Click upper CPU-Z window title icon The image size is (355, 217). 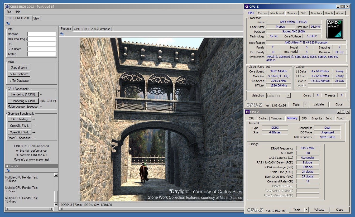(247, 7)
